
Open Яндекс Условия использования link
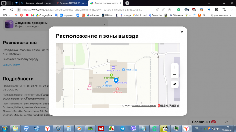[144, 105]
